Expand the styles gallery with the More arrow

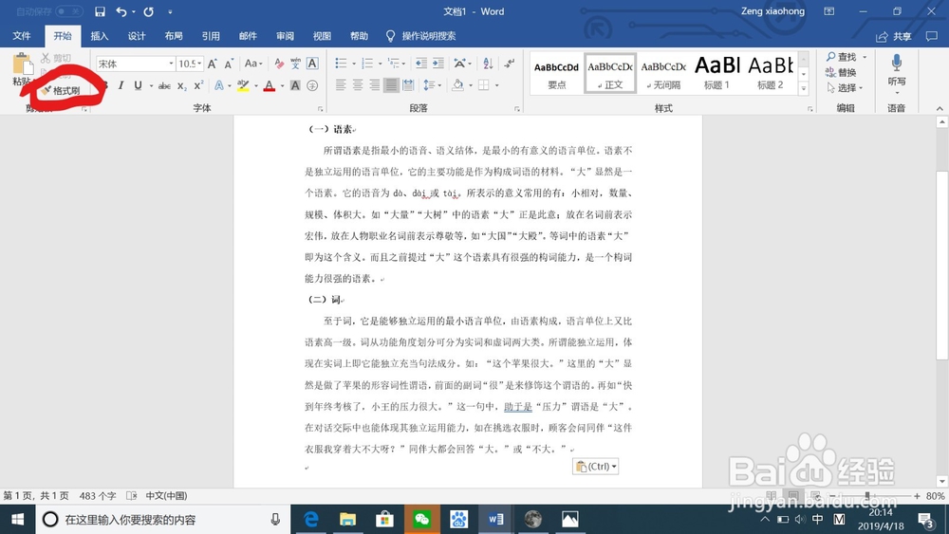[804, 88]
